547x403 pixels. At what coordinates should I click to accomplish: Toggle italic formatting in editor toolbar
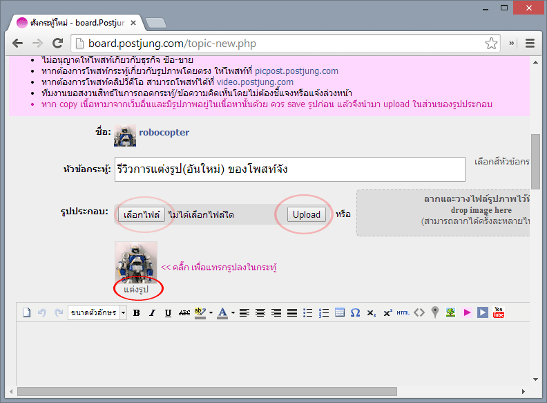pyautogui.click(x=152, y=312)
